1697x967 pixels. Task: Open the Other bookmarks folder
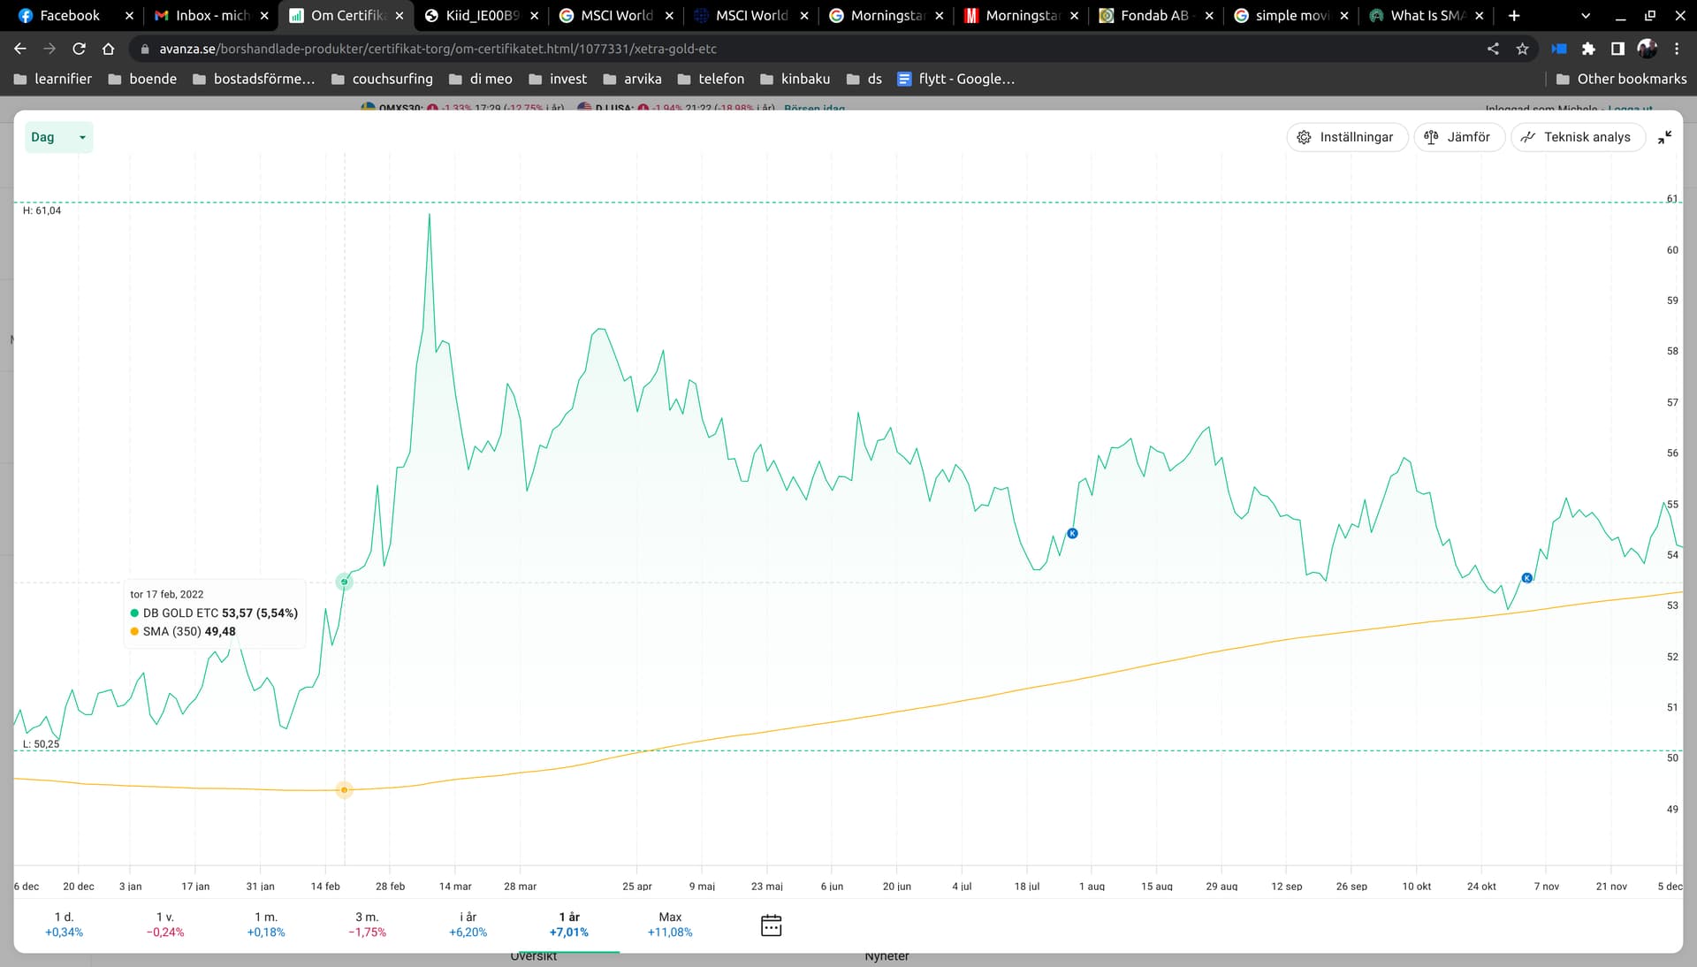pos(1621,79)
